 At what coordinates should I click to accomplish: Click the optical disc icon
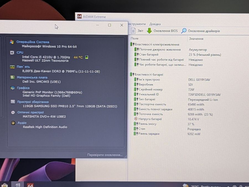click(13, 112)
